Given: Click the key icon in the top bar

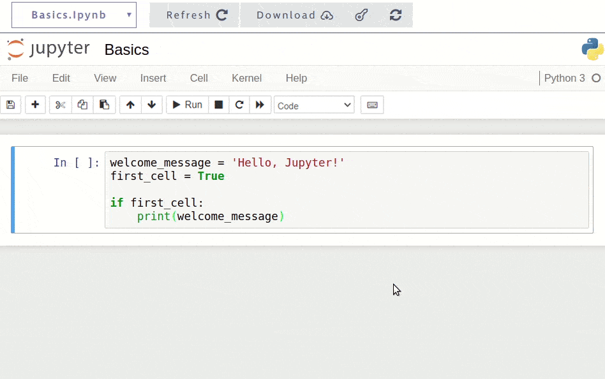Looking at the screenshot, I should (361, 15).
